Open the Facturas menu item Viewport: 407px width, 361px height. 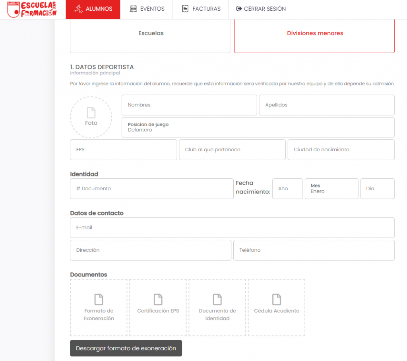[201, 9]
